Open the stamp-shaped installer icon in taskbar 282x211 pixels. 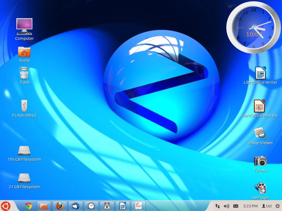pyautogui.click(x=107, y=206)
